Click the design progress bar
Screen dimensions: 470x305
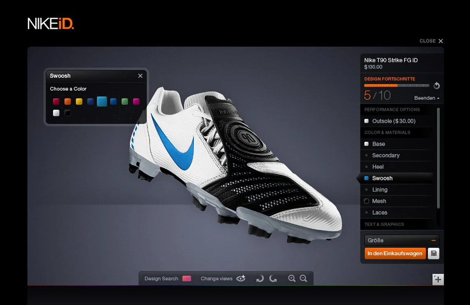click(397, 85)
